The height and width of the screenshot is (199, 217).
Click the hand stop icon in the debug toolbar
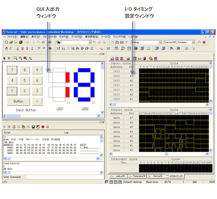pyautogui.click(x=6, y=48)
